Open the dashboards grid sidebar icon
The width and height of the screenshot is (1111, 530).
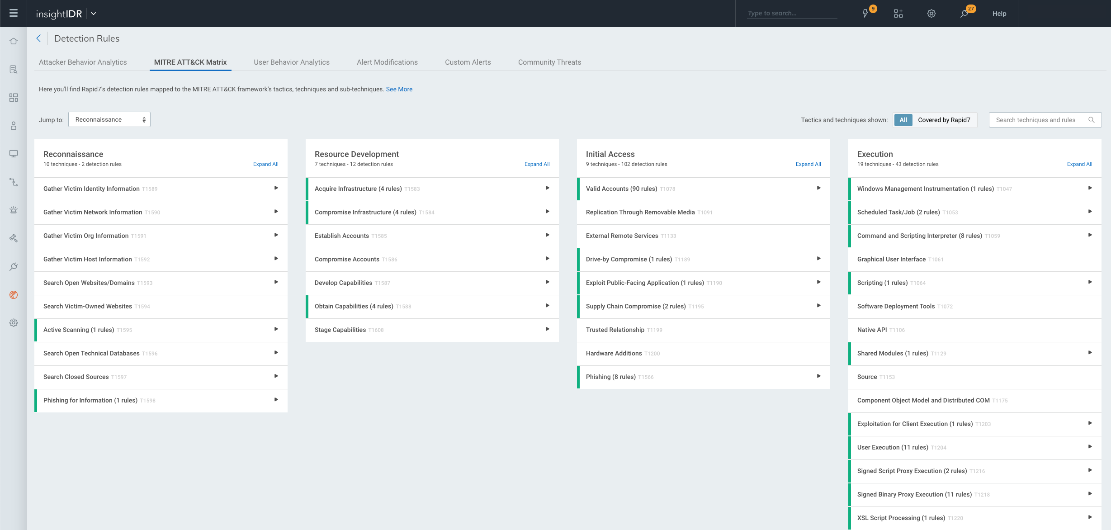point(14,98)
